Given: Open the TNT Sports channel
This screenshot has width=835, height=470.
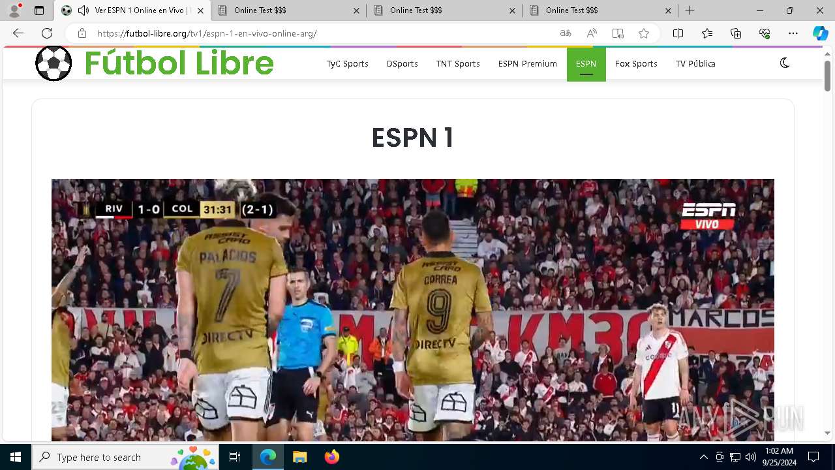Looking at the screenshot, I should pos(458,63).
